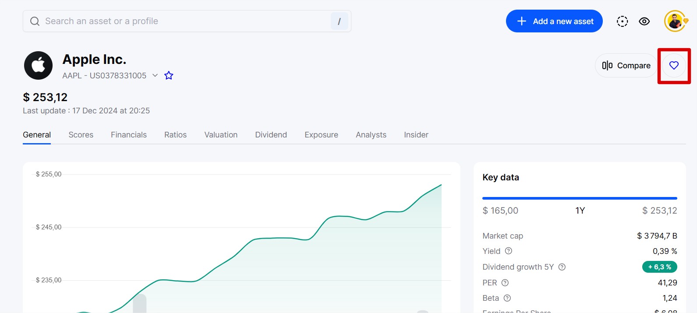Click the Market cap value $ 3 794,7 B
This screenshot has width=697, height=313.
tap(657, 236)
